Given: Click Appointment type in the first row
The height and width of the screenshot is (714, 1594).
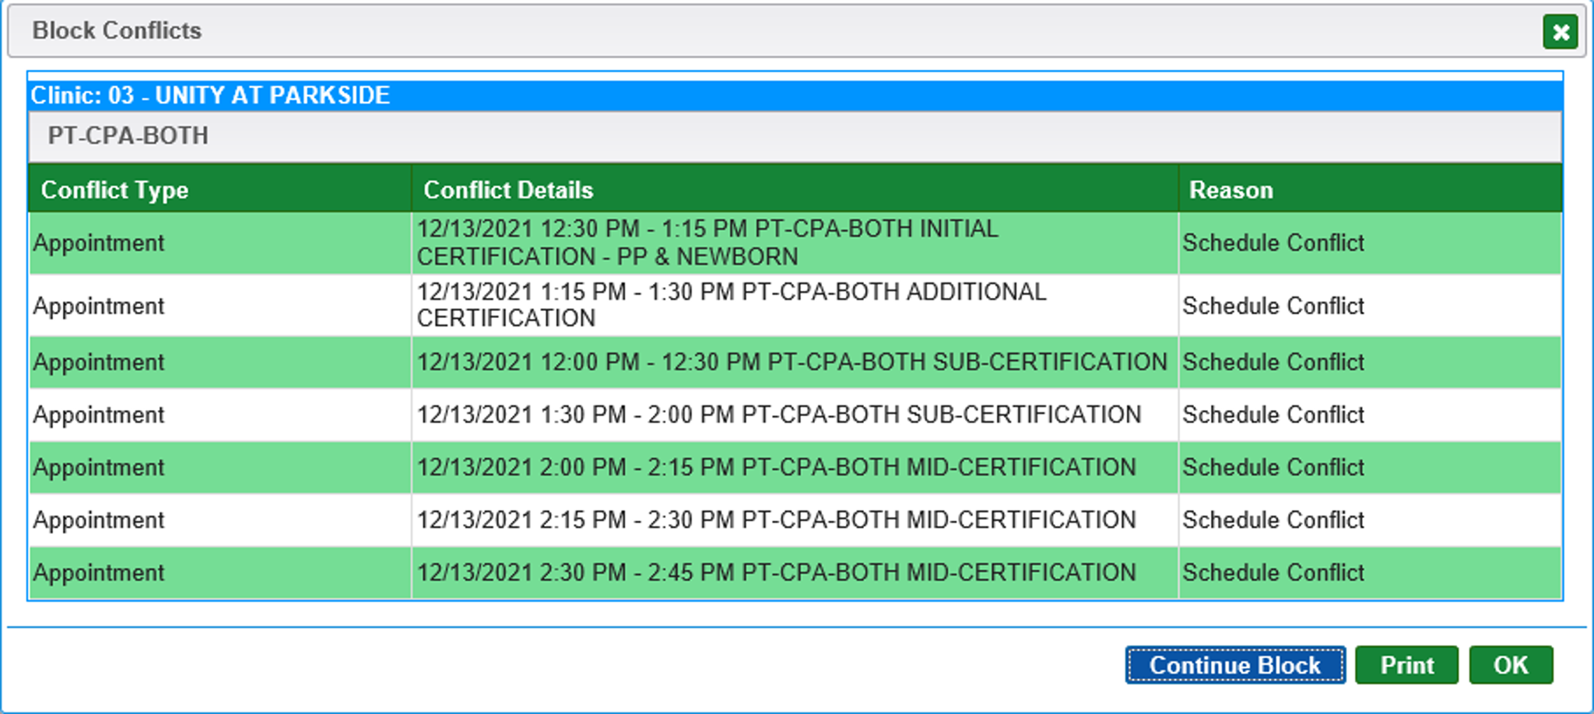Looking at the screenshot, I should [99, 243].
